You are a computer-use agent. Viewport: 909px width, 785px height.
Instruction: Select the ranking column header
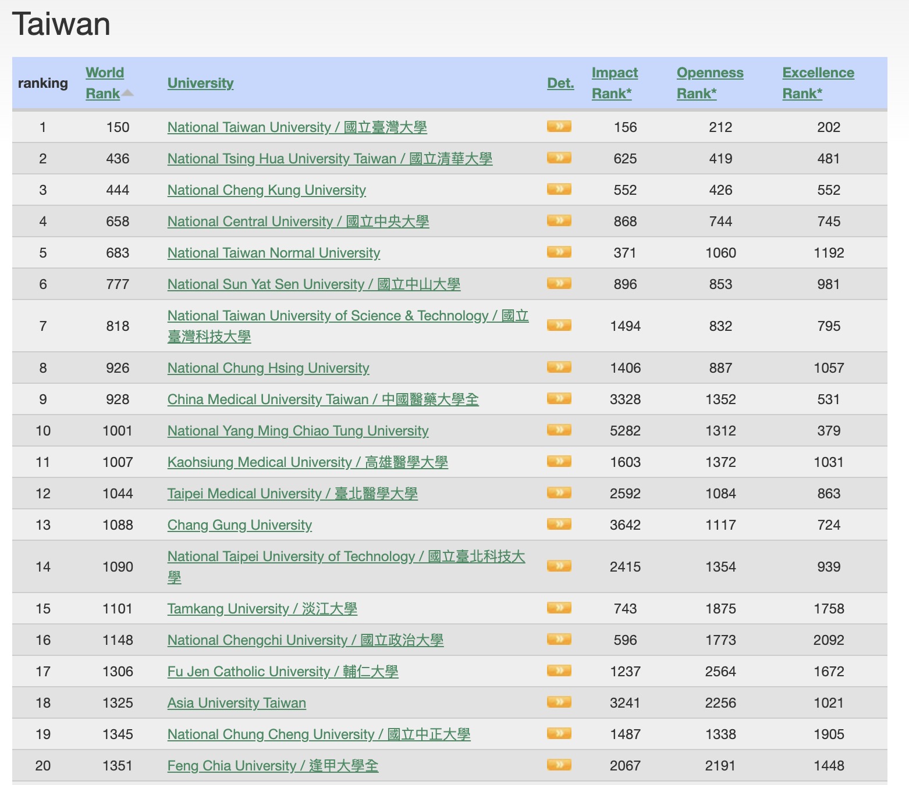pyautogui.click(x=43, y=83)
